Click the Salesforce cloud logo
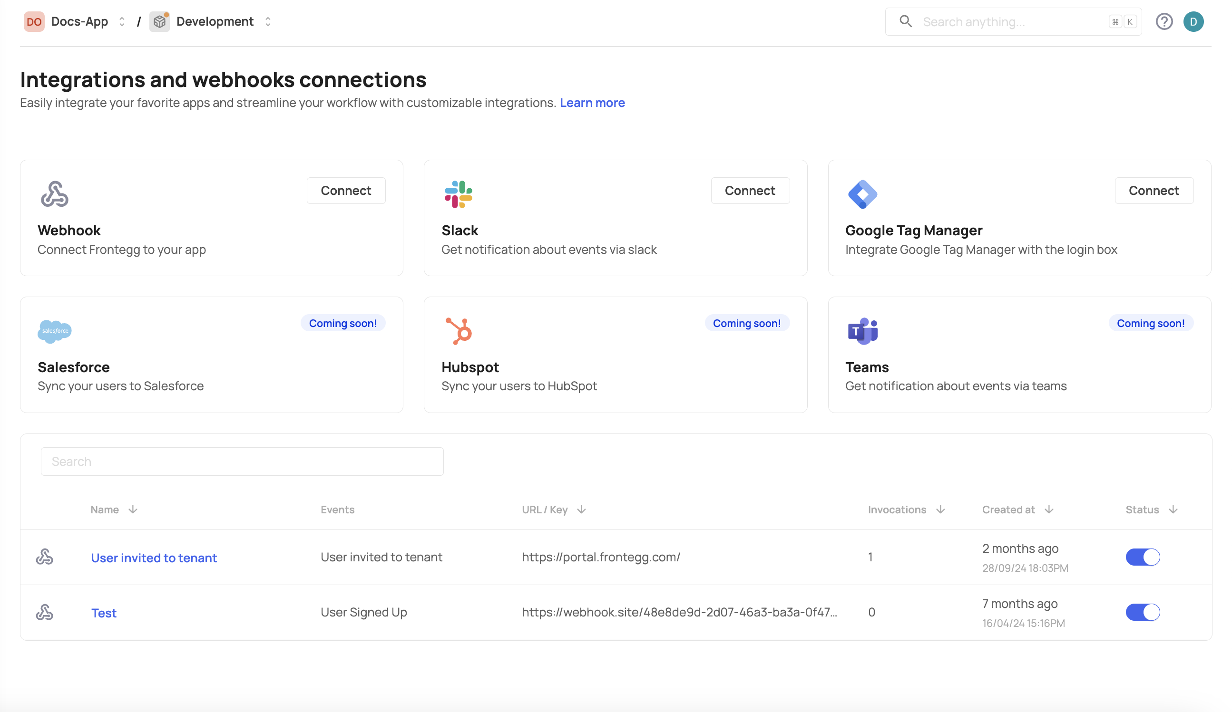Viewport: 1232px width, 712px height. point(54,331)
